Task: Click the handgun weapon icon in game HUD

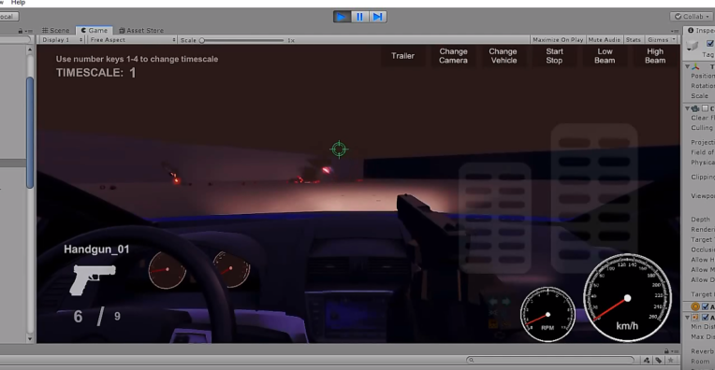Action: [x=93, y=279]
